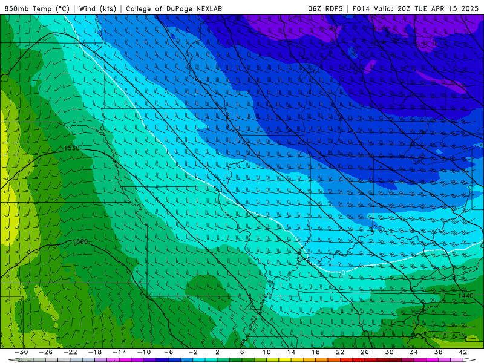484x363 pixels.
Task: Click the 14 color scale tick label
Action: tap(291, 352)
